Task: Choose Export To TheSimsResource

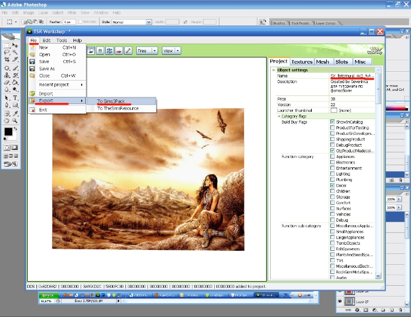Action: click(x=121, y=108)
